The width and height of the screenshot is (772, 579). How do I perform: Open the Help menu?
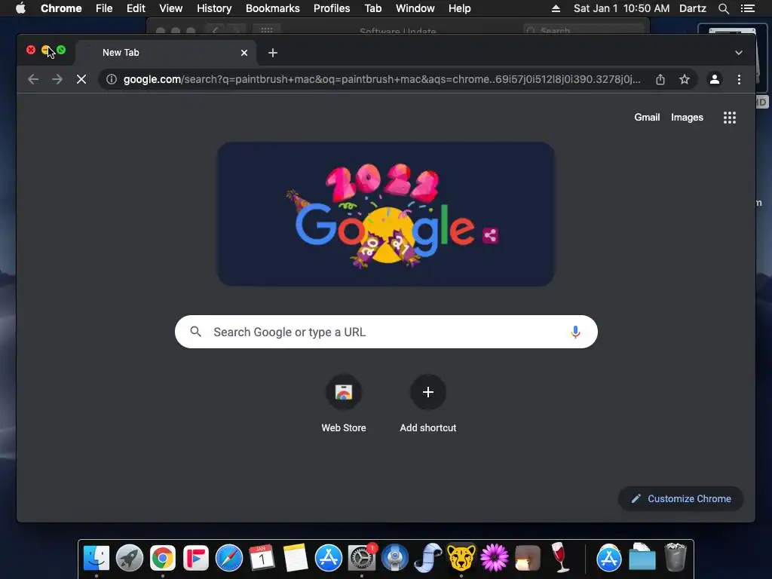(459, 8)
